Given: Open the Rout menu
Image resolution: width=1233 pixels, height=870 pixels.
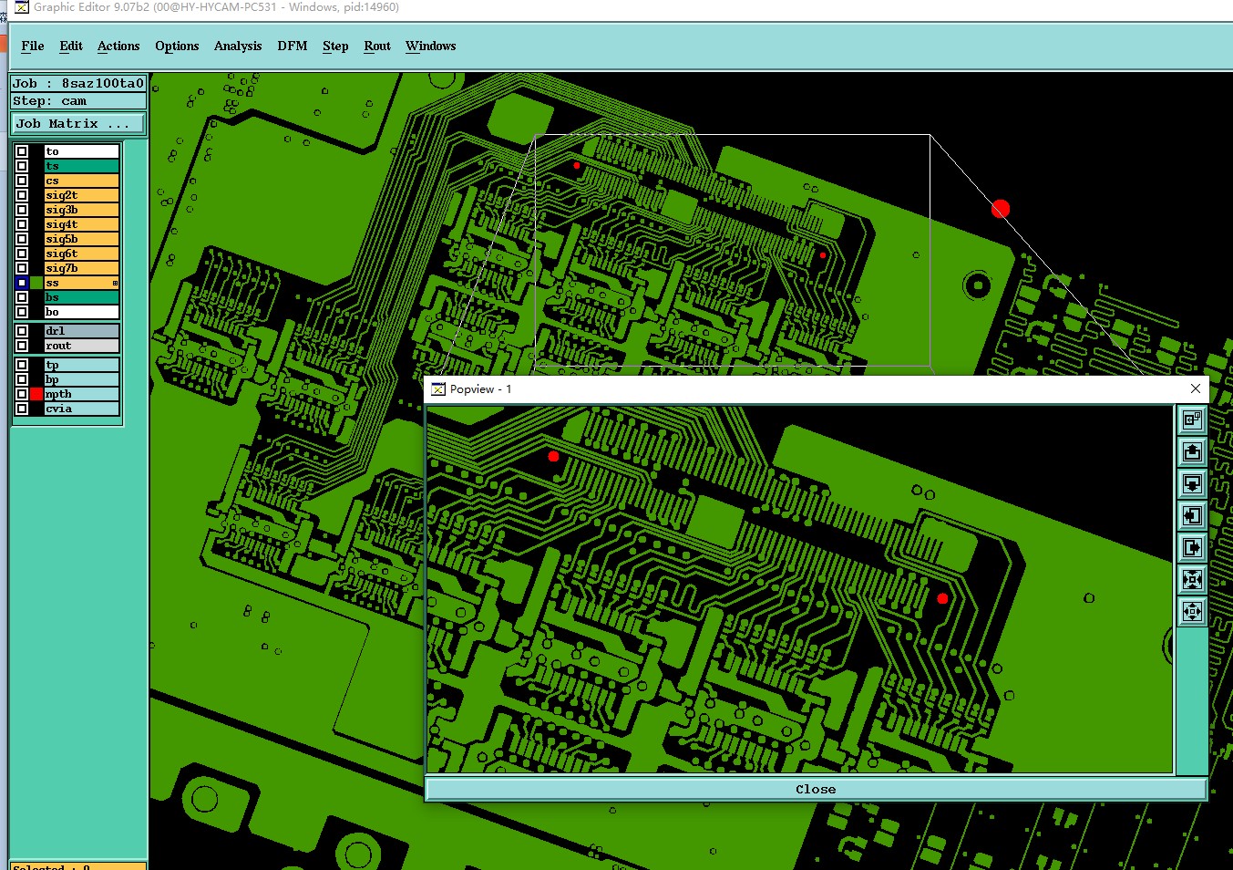Looking at the screenshot, I should click(x=377, y=46).
